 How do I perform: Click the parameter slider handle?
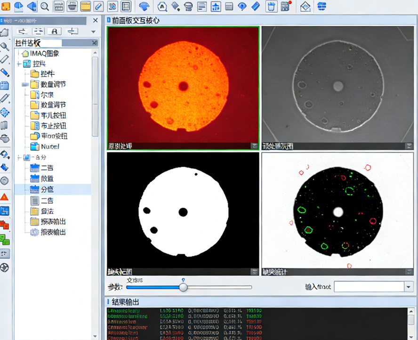tap(183, 287)
